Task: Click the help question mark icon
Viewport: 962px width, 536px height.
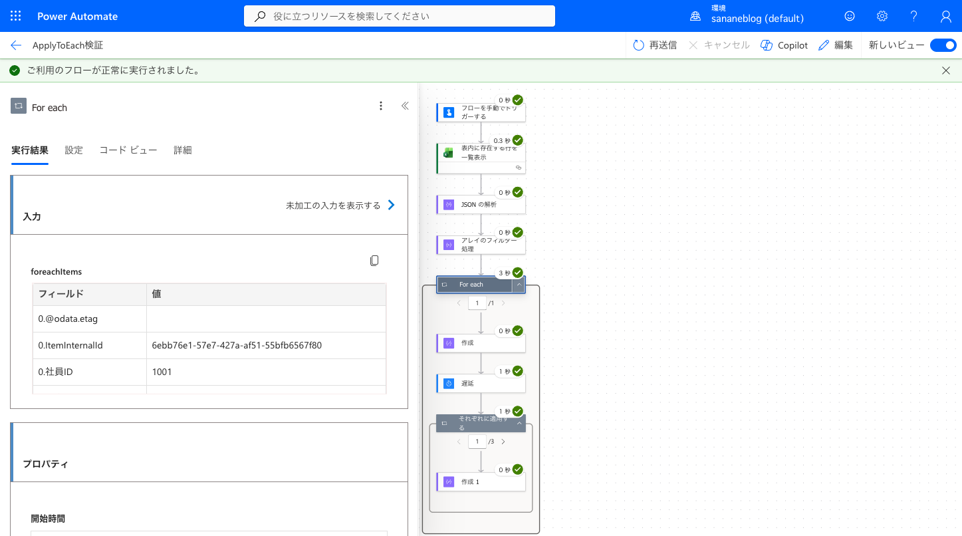Action: [914, 16]
